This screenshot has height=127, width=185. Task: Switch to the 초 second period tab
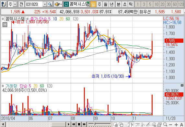125,5
